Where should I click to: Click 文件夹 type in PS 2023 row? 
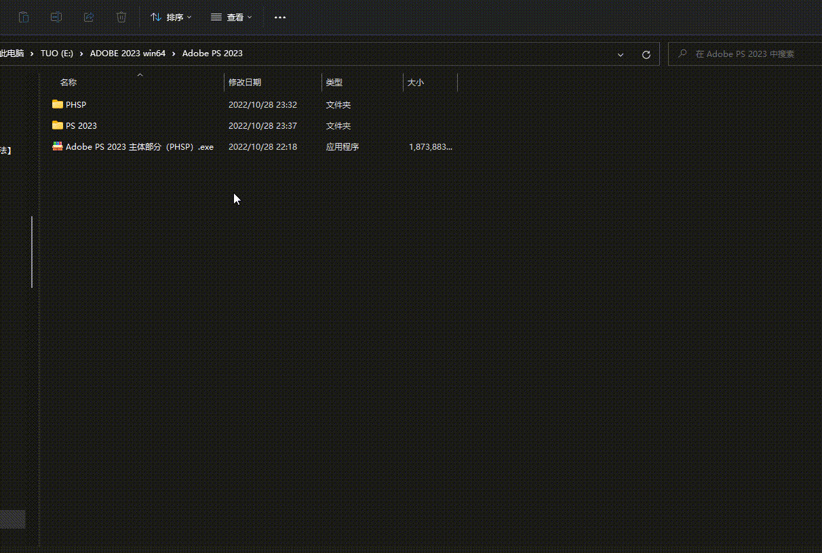[338, 126]
